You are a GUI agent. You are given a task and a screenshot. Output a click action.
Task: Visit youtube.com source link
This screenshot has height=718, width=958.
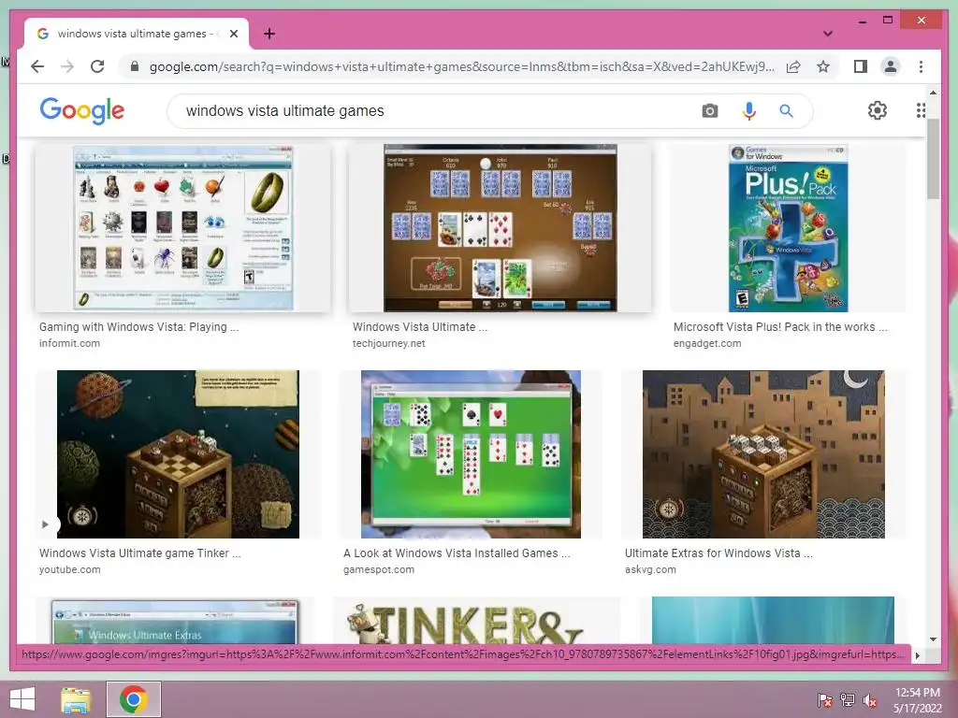tap(69, 569)
